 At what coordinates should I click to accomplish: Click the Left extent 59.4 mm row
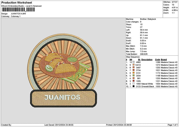[x=137, y=30]
